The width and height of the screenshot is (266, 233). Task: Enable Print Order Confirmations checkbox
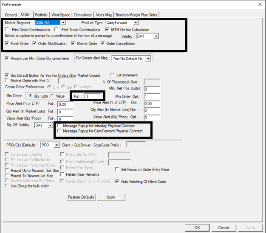(x=7, y=30)
